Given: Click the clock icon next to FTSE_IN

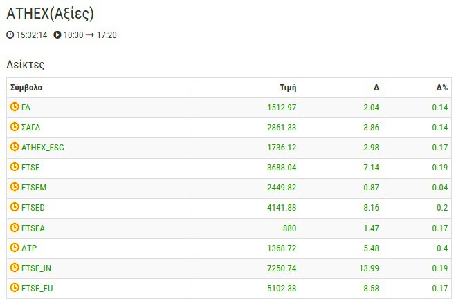Looking at the screenshot, I should pos(15,268).
